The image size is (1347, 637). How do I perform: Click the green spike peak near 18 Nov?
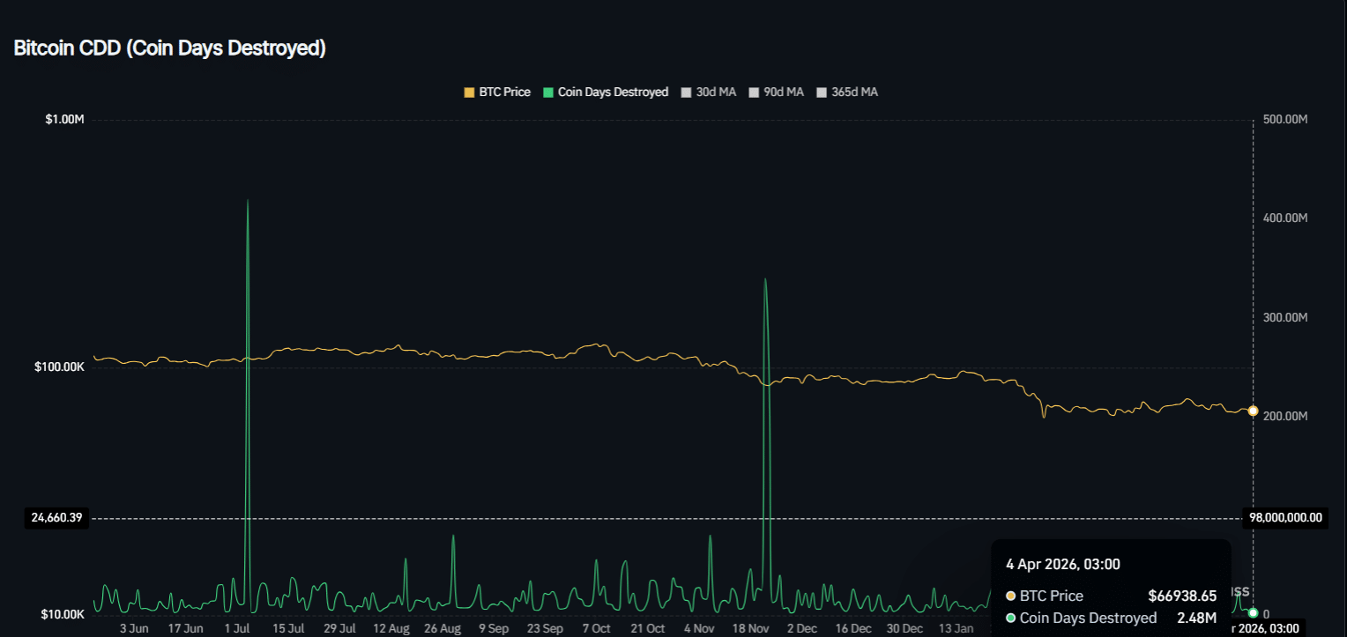tap(764, 280)
